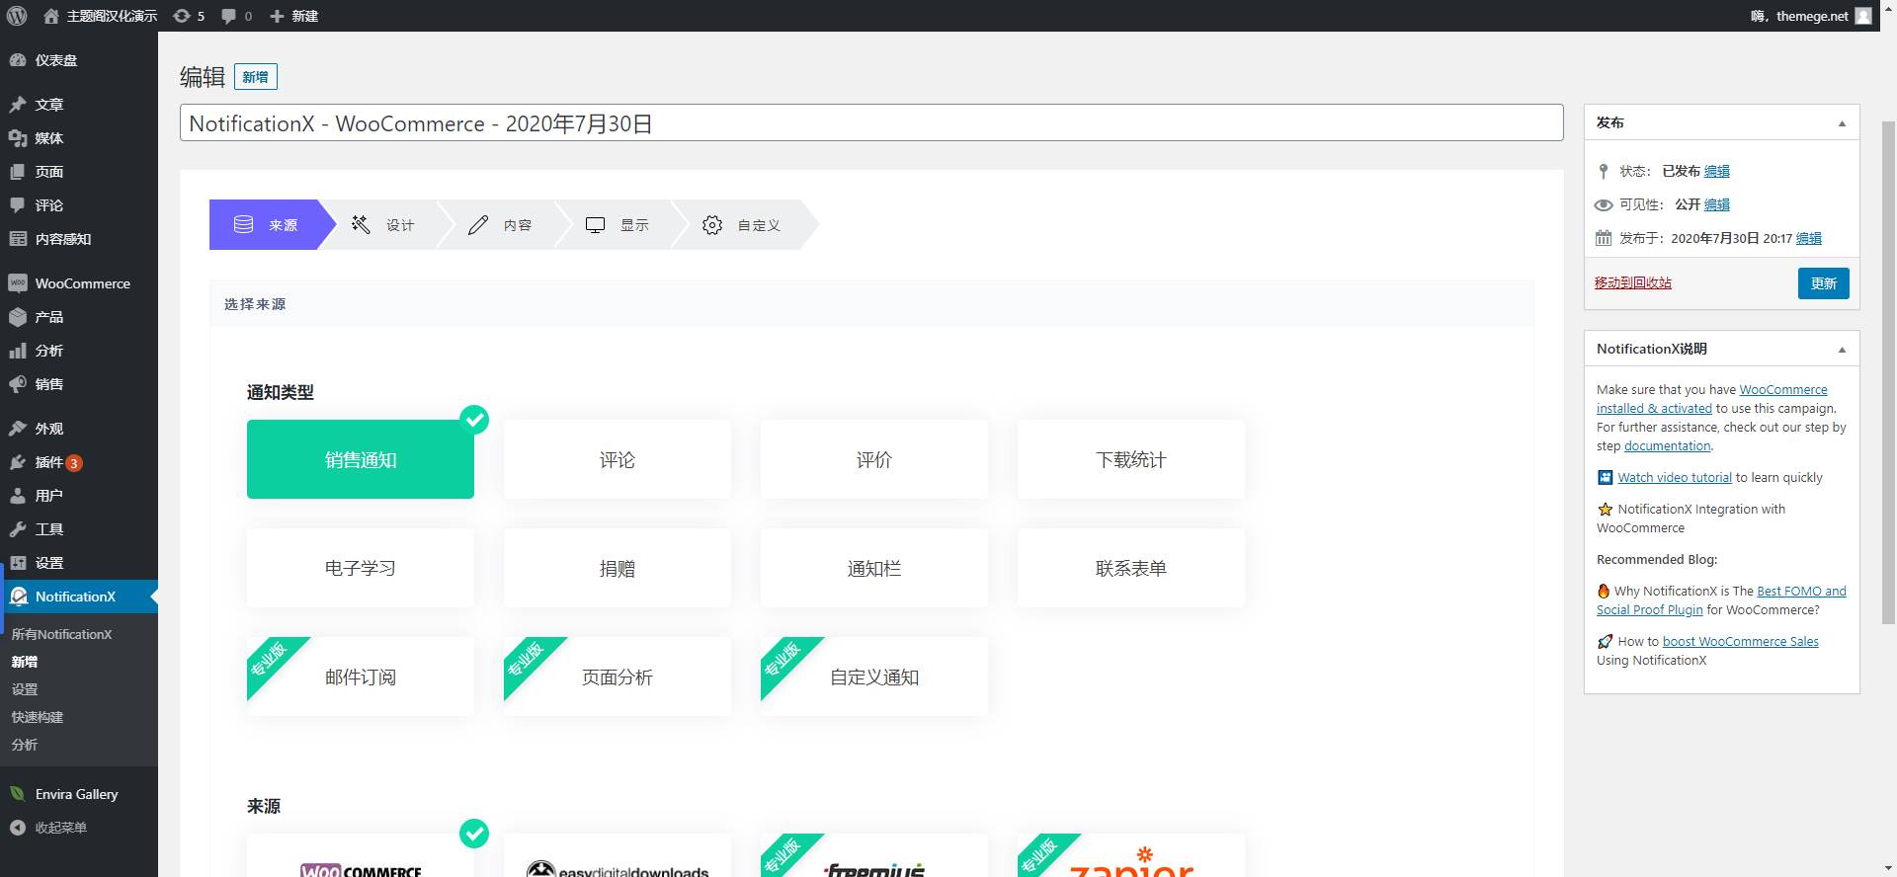Click the user avatar in admin bar
Screen dimensions: 1897x877
pos(1862,16)
